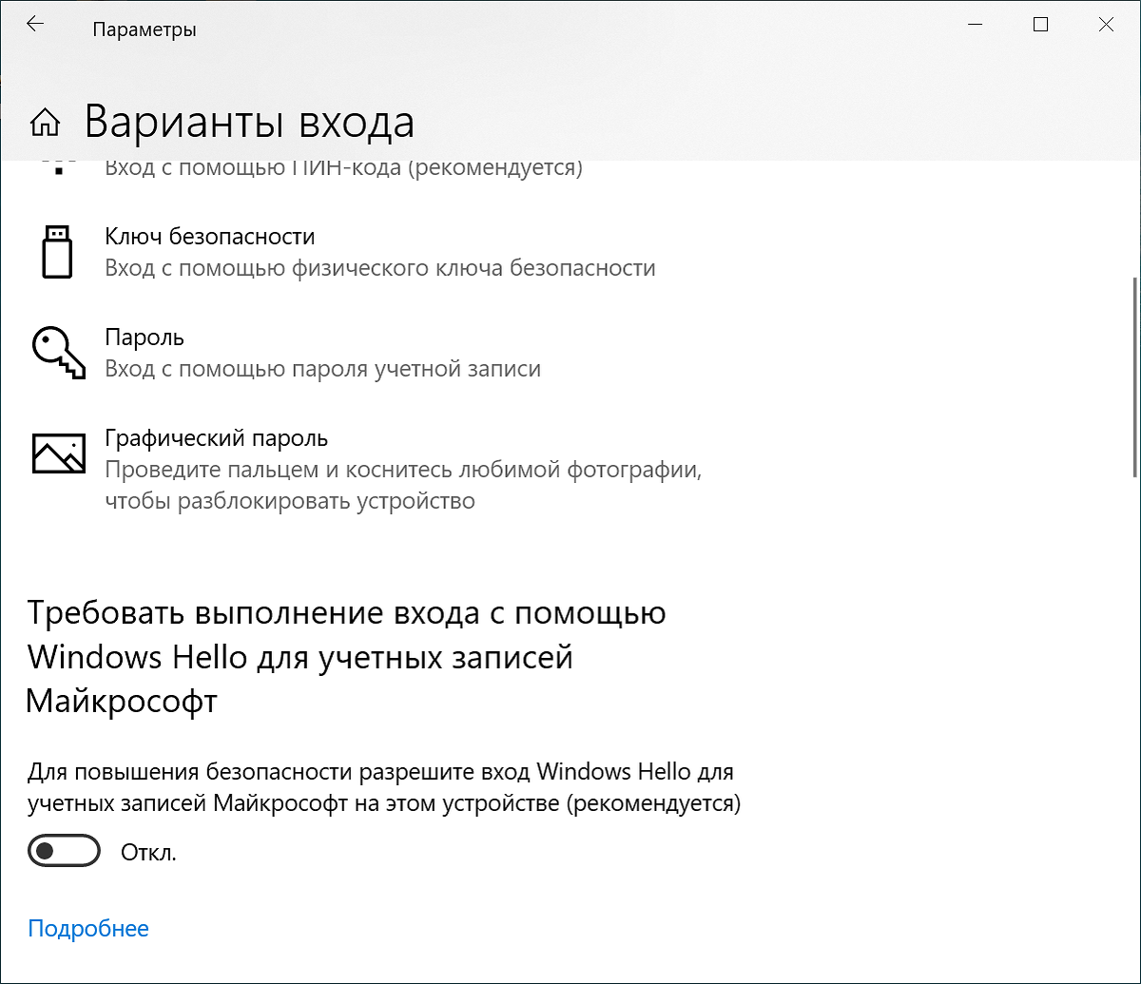Expand the Графический пароль option
This screenshot has width=1141, height=984.
pyautogui.click(x=216, y=438)
